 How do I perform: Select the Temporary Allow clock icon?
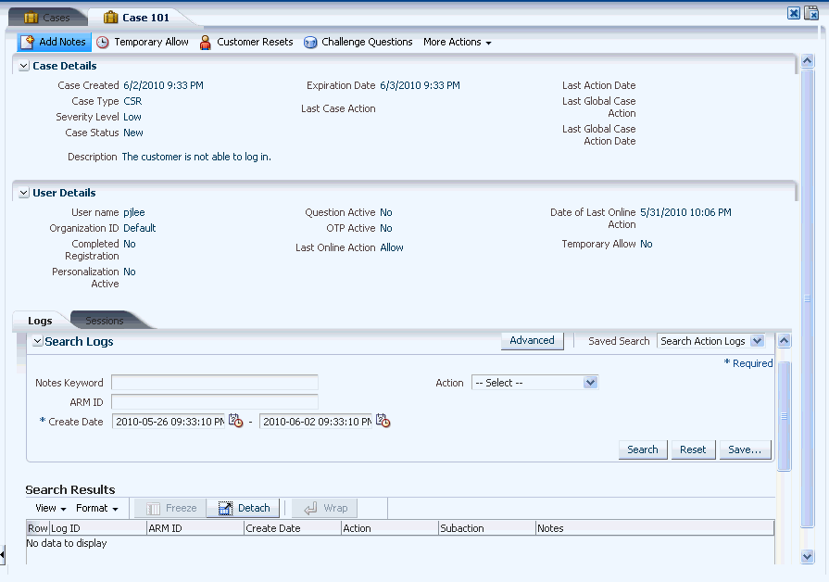click(103, 42)
